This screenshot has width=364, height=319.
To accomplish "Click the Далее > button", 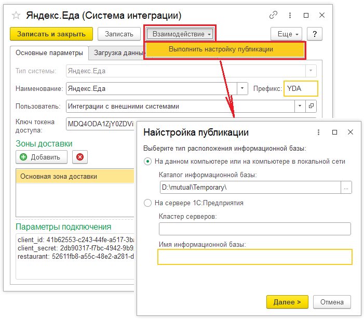I will click(287, 302).
